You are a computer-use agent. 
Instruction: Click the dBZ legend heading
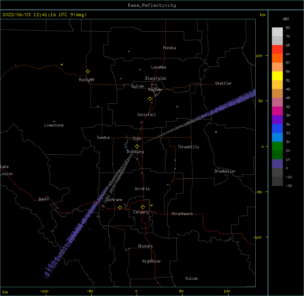tap(286, 19)
